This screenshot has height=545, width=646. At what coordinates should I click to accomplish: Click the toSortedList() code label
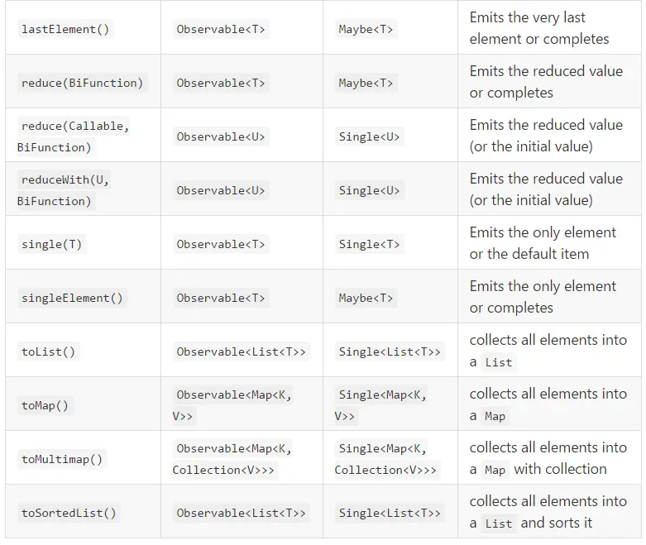[69, 513]
